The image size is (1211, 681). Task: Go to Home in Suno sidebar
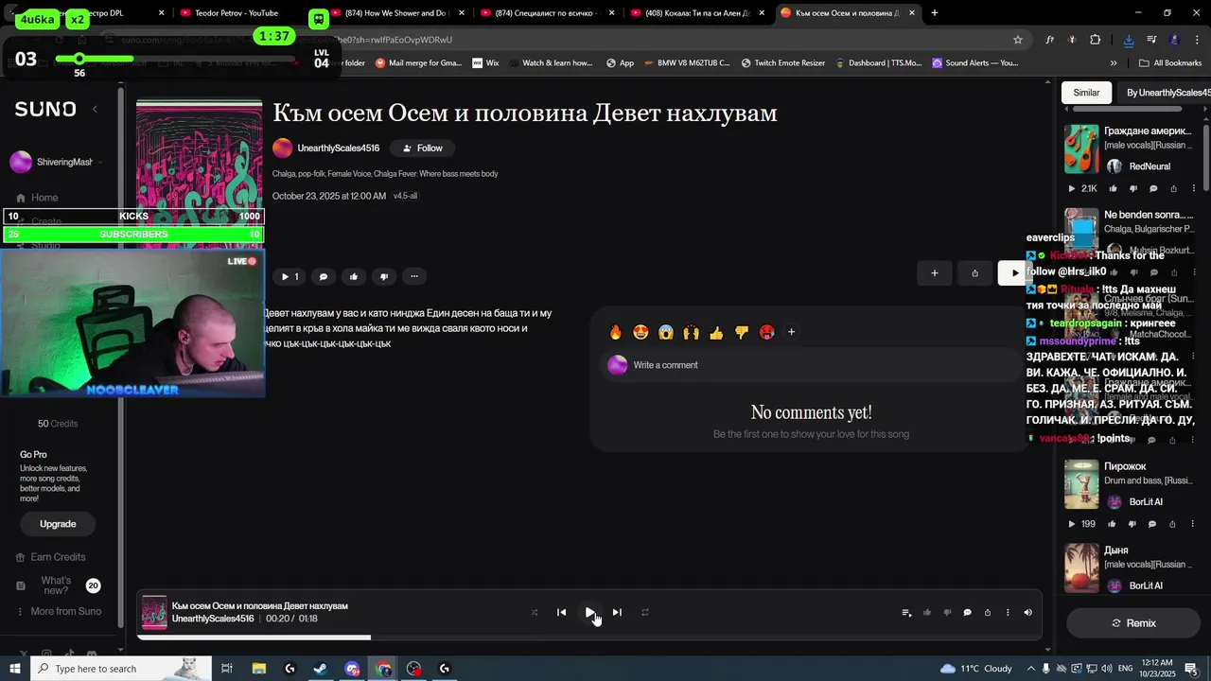(x=44, y=198)
